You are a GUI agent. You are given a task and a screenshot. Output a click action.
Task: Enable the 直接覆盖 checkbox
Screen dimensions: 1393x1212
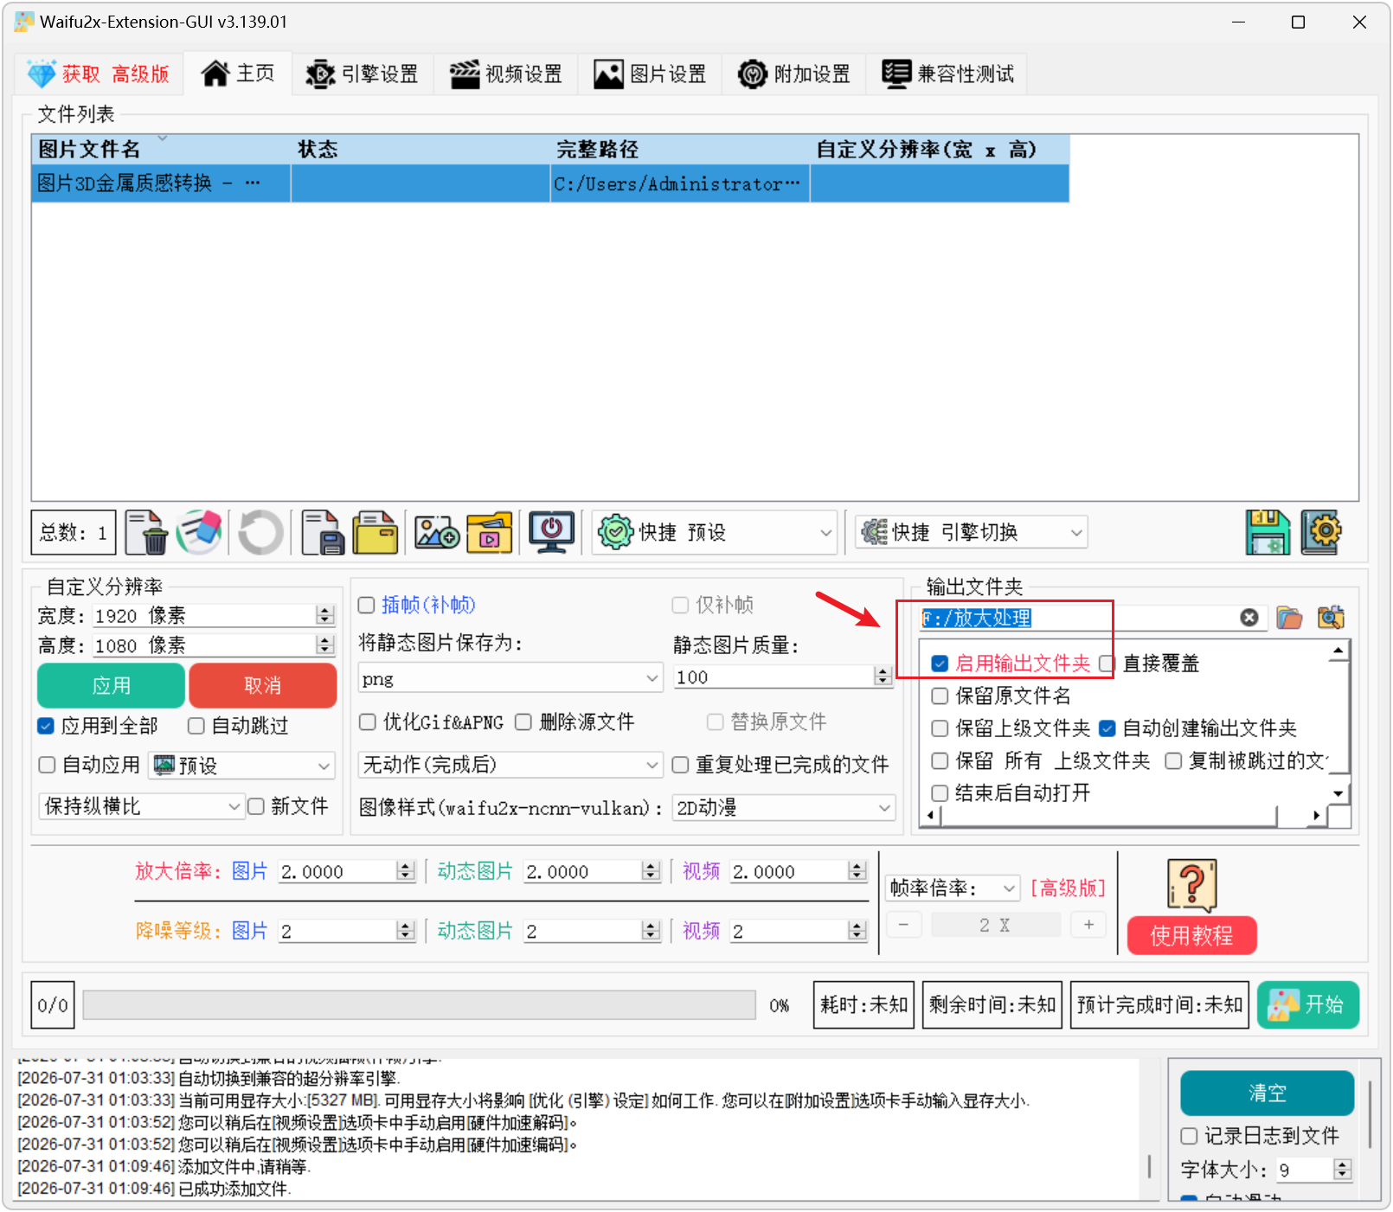tap(1107, 664)
